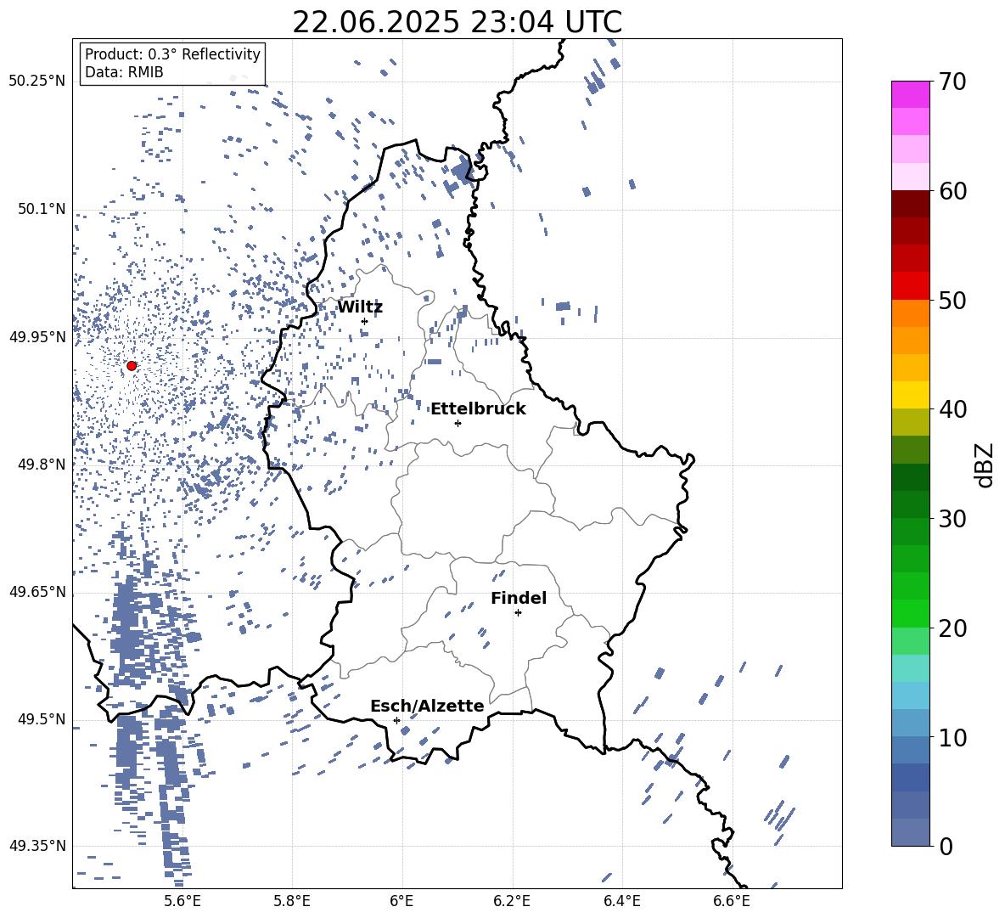
Task: Click the colorbar tick label 0
Action: [x=946, y=846]
